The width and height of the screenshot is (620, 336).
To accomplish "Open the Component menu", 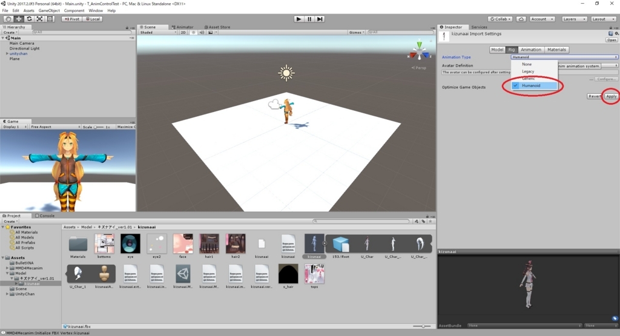I will 74,11.
